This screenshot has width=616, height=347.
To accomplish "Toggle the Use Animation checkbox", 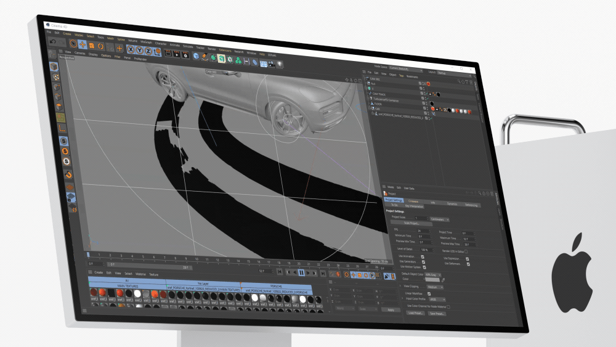I will point(423,256).
